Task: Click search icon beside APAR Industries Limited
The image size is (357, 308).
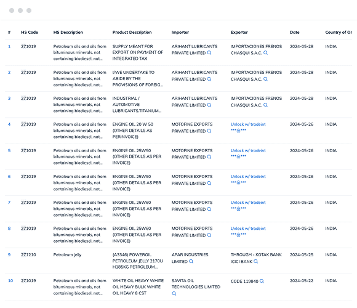Action: point(191,261)
